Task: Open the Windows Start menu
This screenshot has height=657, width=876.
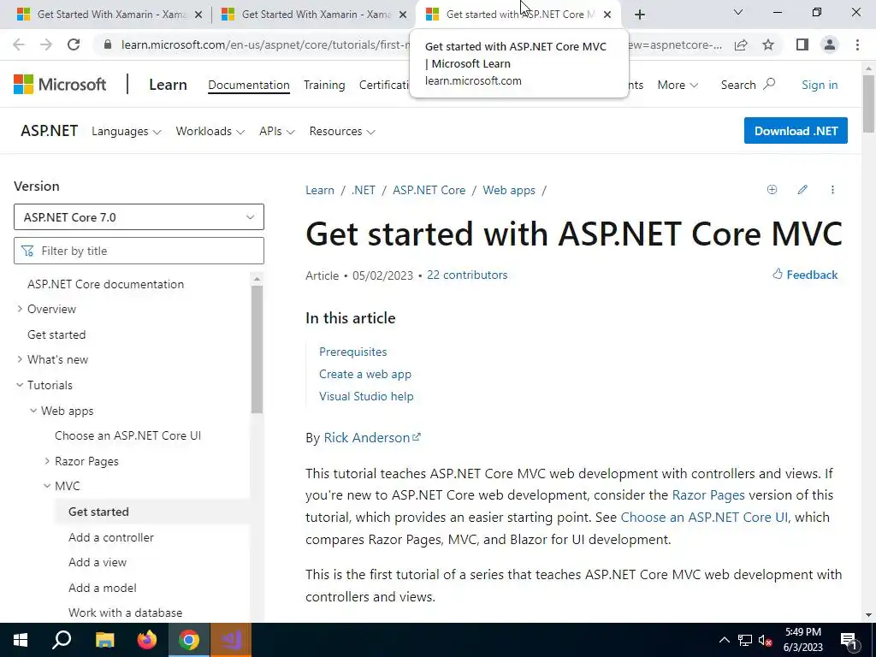Action: click(x=21, y=640)
